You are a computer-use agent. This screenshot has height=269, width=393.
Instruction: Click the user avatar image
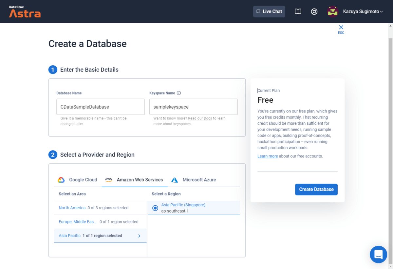pyautogui.click(x=333, y=11)
